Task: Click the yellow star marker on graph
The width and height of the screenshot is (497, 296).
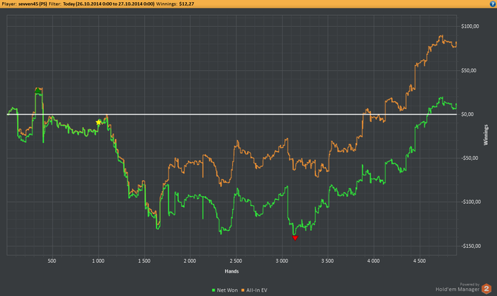Action: (98, 122)
